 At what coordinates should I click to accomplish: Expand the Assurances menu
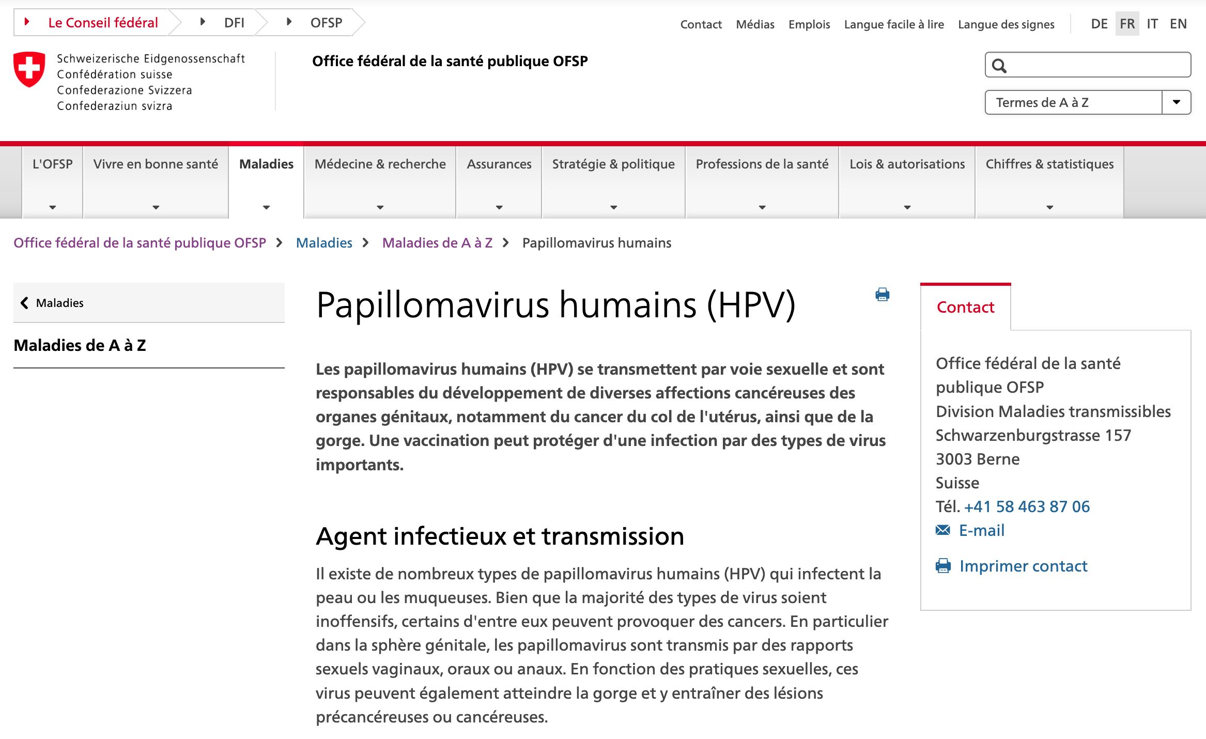click(x=499, y=207)
